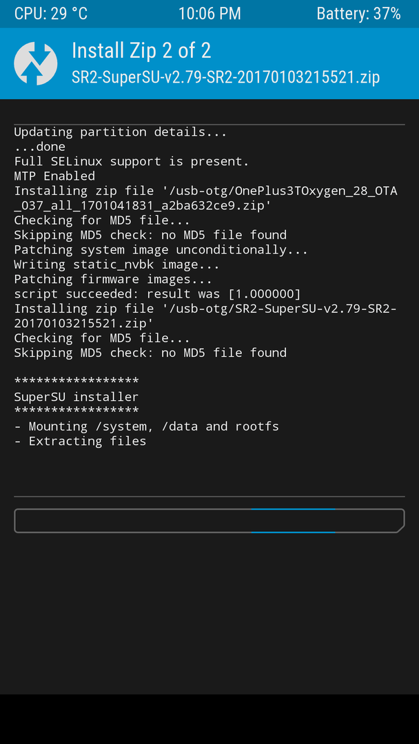This screenshot has height=744, width=419.
Task: Tap the 10:06 PM clock
Action: coord(209,14)
